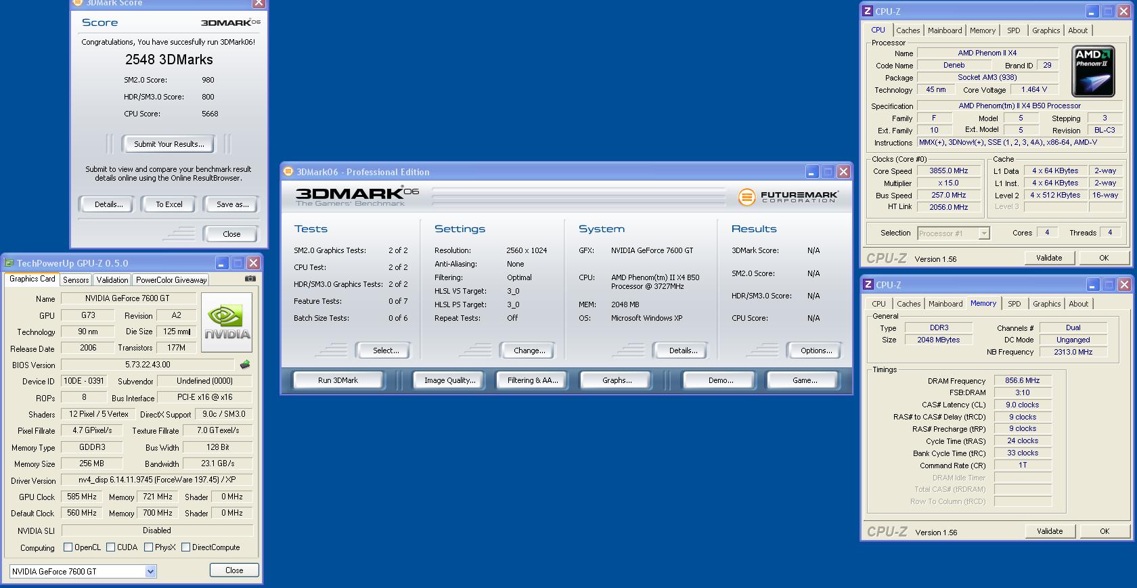Open the Validation tab in GPU-Z
1137x588 pixels.
pos(112,280)
